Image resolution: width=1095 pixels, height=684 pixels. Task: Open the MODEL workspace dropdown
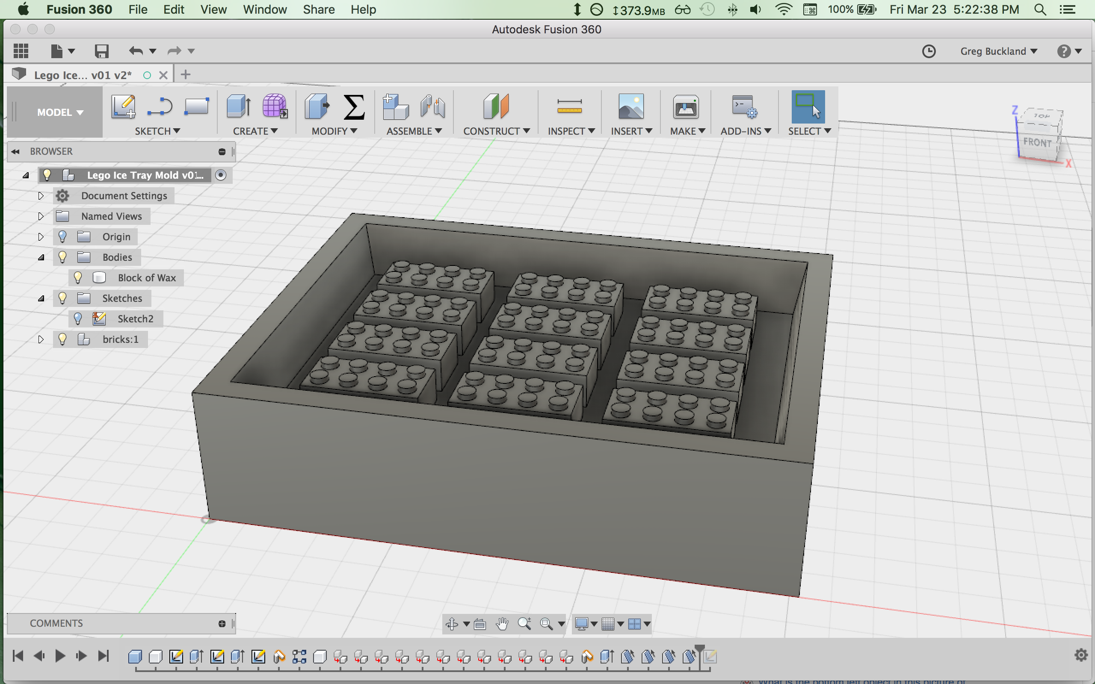60,112
